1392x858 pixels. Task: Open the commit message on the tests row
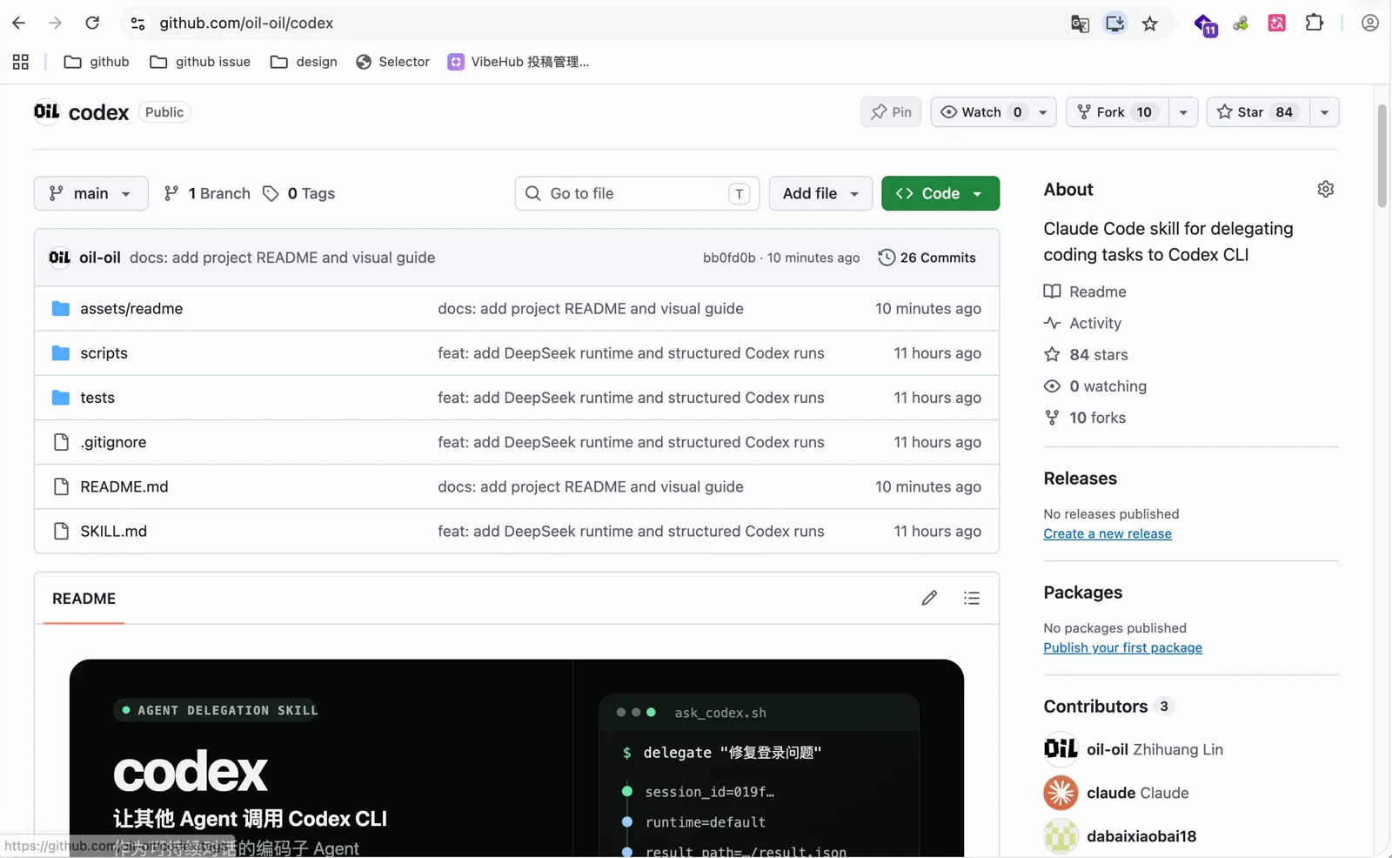click(631, 398)
